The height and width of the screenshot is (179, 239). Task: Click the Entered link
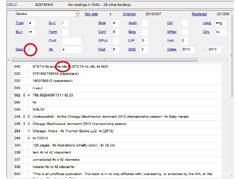coord(129,14)
